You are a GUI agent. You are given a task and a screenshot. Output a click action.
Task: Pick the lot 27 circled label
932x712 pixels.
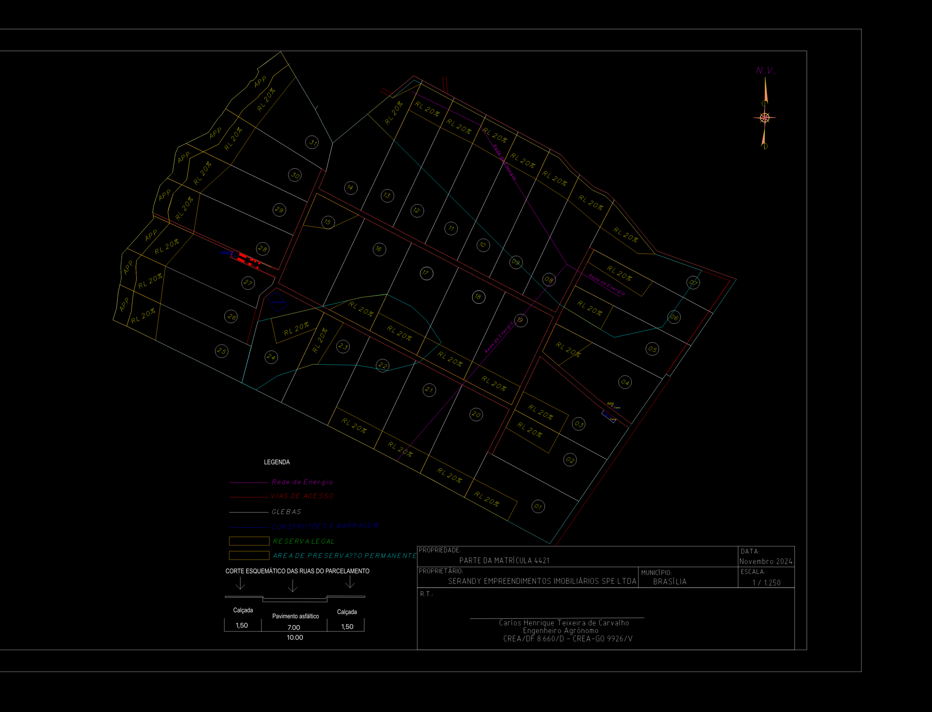(x=248, y=283)
